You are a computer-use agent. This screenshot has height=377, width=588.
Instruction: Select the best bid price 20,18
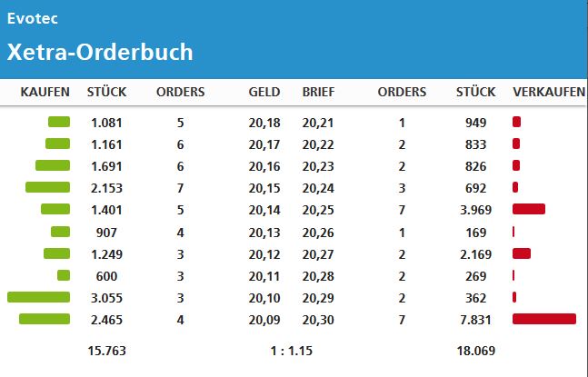tap(264, 123)
